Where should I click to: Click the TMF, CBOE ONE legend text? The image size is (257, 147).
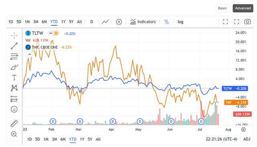(45, 47)
